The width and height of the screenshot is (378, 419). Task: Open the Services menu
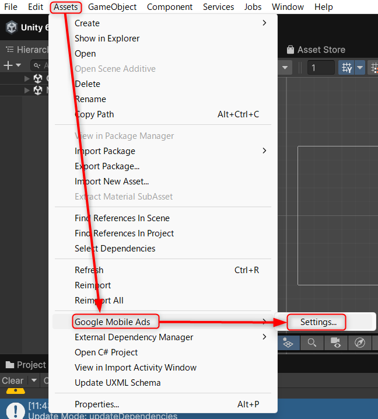pos(218,7)
